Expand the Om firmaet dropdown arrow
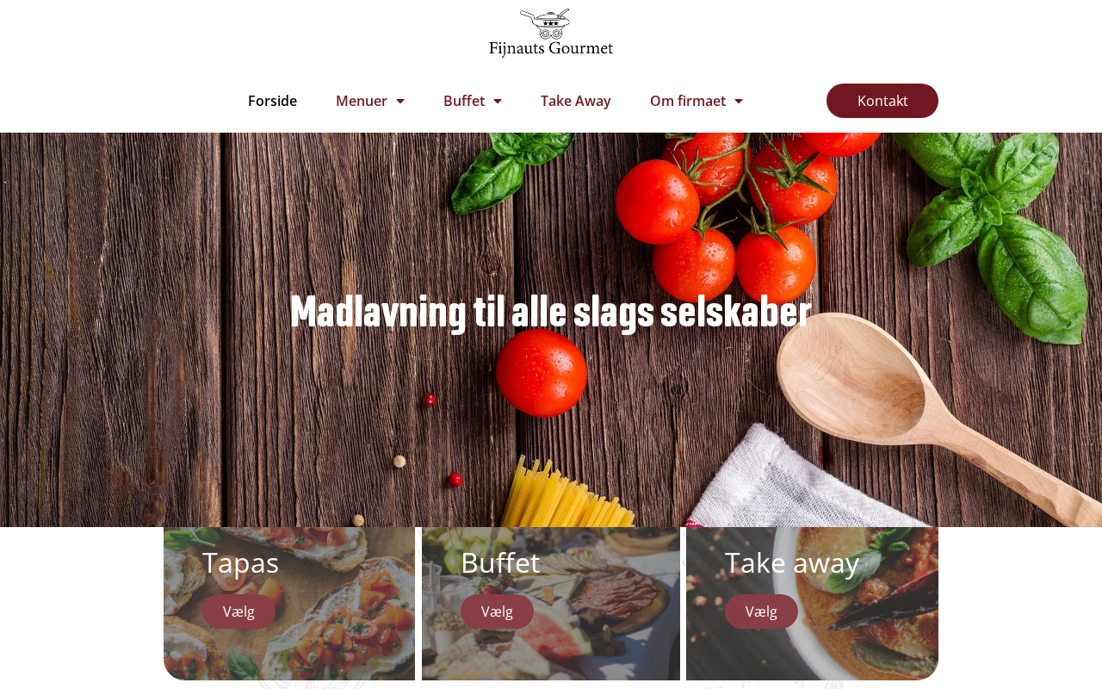This screenshot has width=1102, height=689. [x=739, y=102]
